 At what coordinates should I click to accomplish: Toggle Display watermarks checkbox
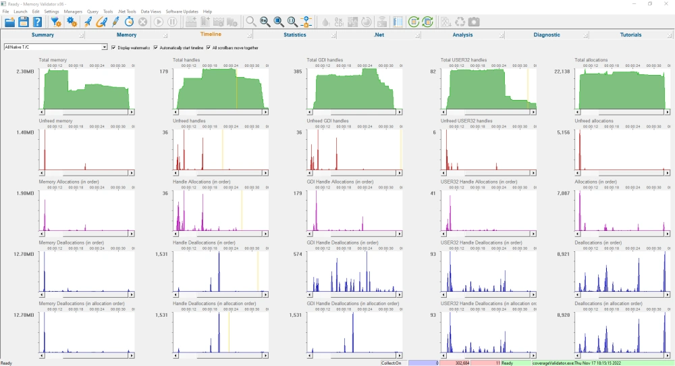113,48
